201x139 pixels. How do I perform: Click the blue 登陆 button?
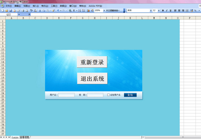click(x=130, y=95)
